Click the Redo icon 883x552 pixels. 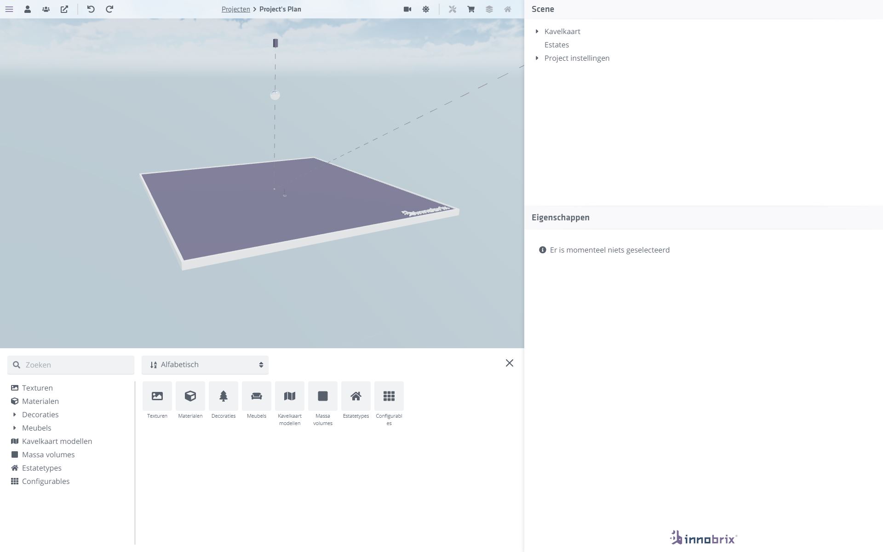109,9
